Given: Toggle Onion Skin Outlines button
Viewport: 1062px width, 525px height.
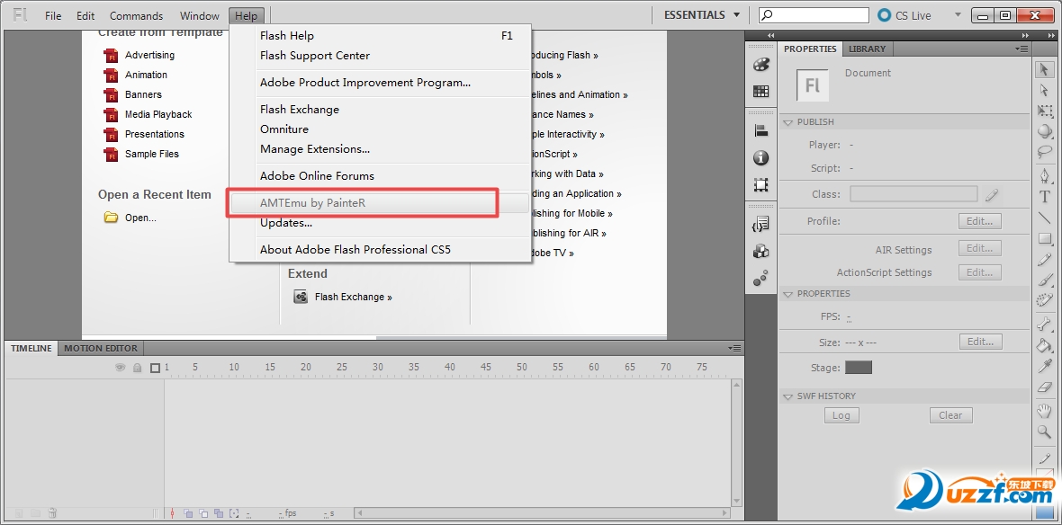Looking at the screenshot, I should (x=203, y=513).
